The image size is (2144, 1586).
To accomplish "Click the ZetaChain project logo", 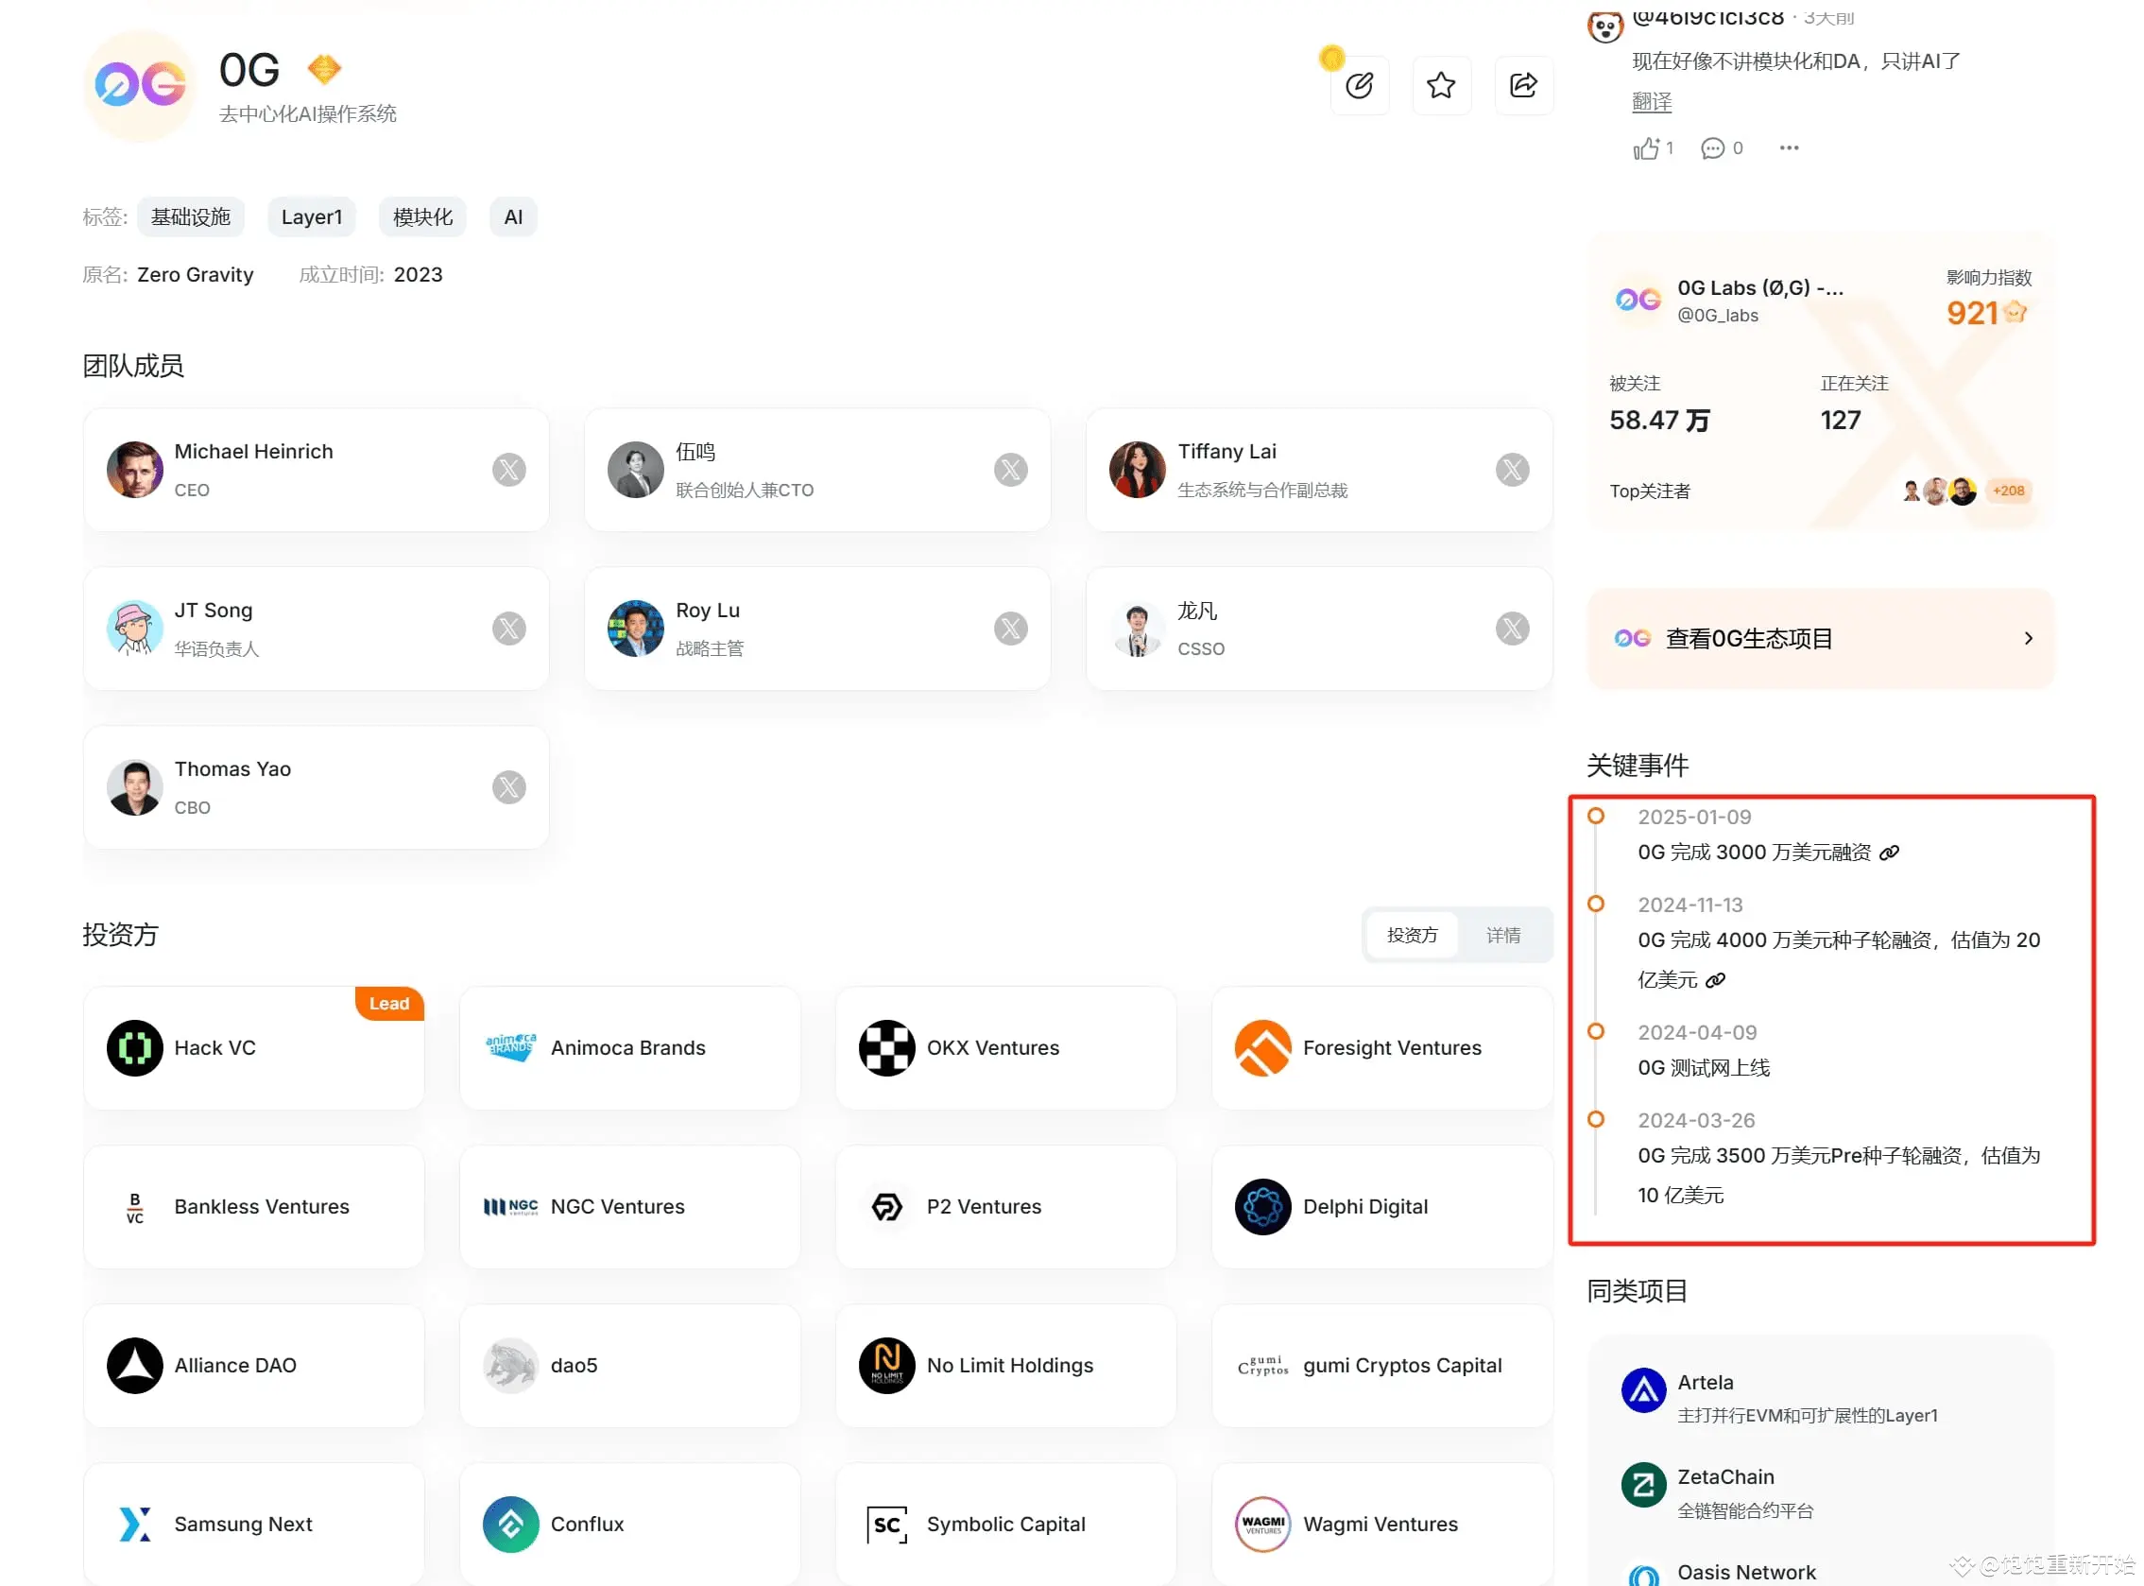I will click(1643, 1486).
